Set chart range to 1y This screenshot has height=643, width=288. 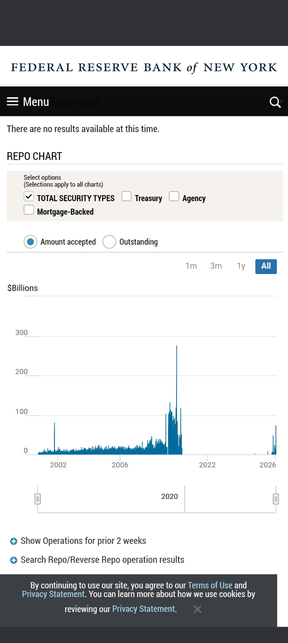click(x=241, y=266)
